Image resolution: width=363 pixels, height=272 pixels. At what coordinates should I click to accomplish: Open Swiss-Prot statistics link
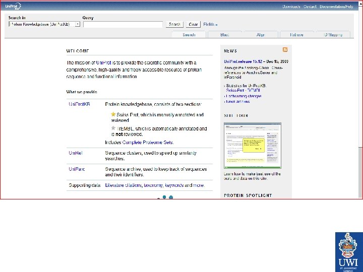point(235,91)
